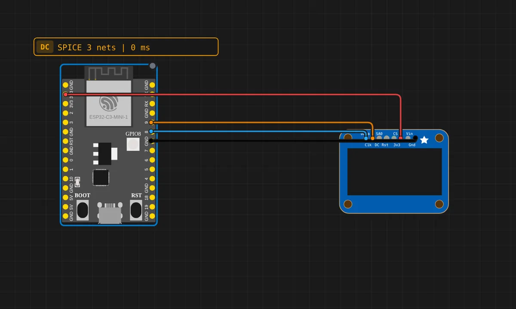Click ESP32 pin 10 pad
This screenshot has height=309, width=516.
click(65, 179)
